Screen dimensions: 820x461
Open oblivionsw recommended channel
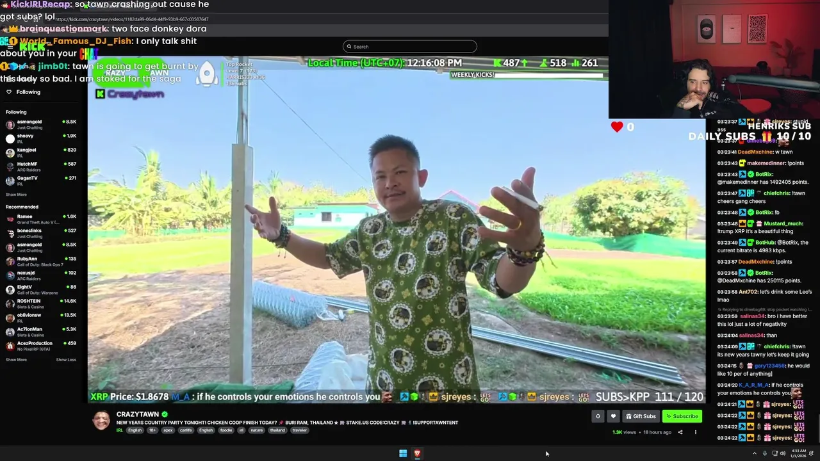pos(41,318)
